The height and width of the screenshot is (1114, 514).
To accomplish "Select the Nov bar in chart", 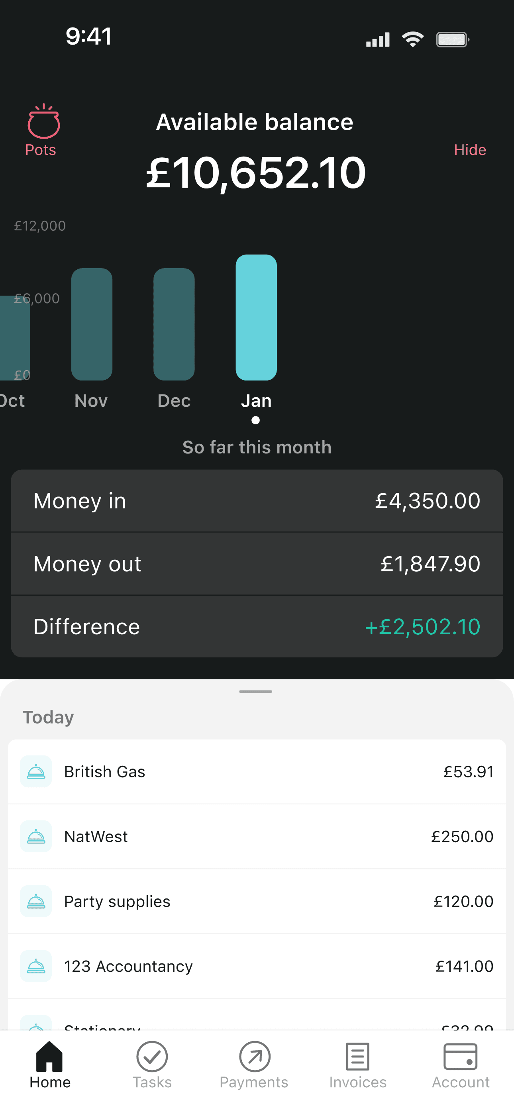I will [92, 324].
